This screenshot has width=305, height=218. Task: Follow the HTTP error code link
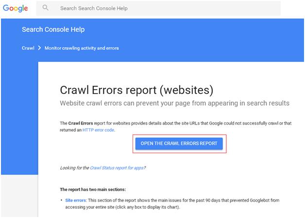[99, 130]
